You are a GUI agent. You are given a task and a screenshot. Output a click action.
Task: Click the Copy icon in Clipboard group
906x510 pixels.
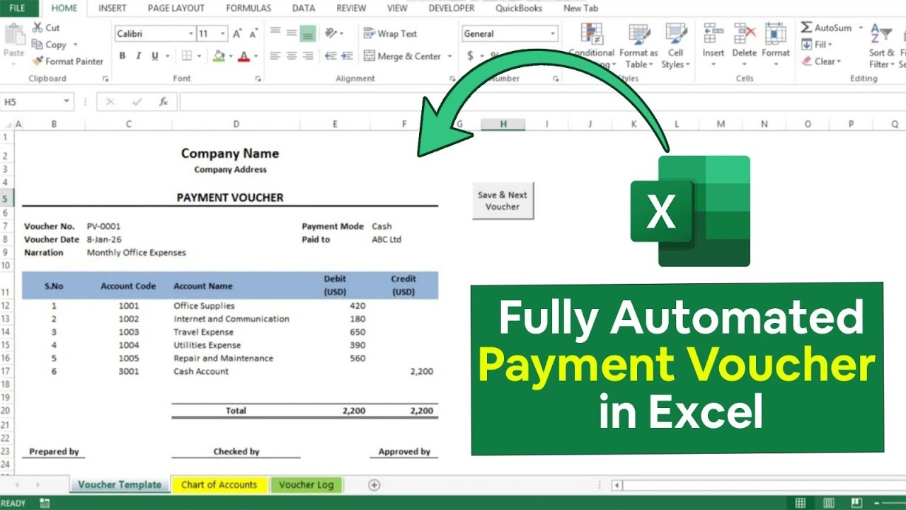coord(38,45)
